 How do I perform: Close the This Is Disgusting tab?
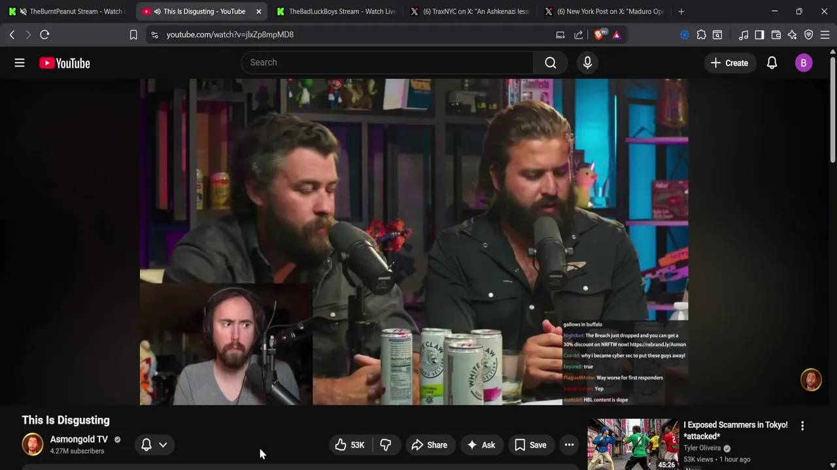click(258, 11)
